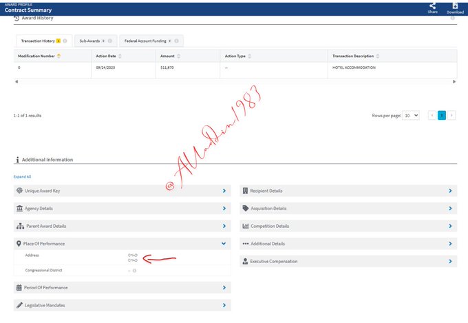Expand the Executive Compensation section
The image size is (468, 323).
[449, 262]
